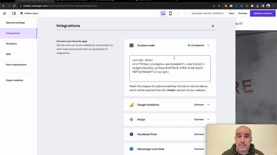Expand the Hotjar chevron
Viewport: 277px width, 155px height.
(208, 120)
